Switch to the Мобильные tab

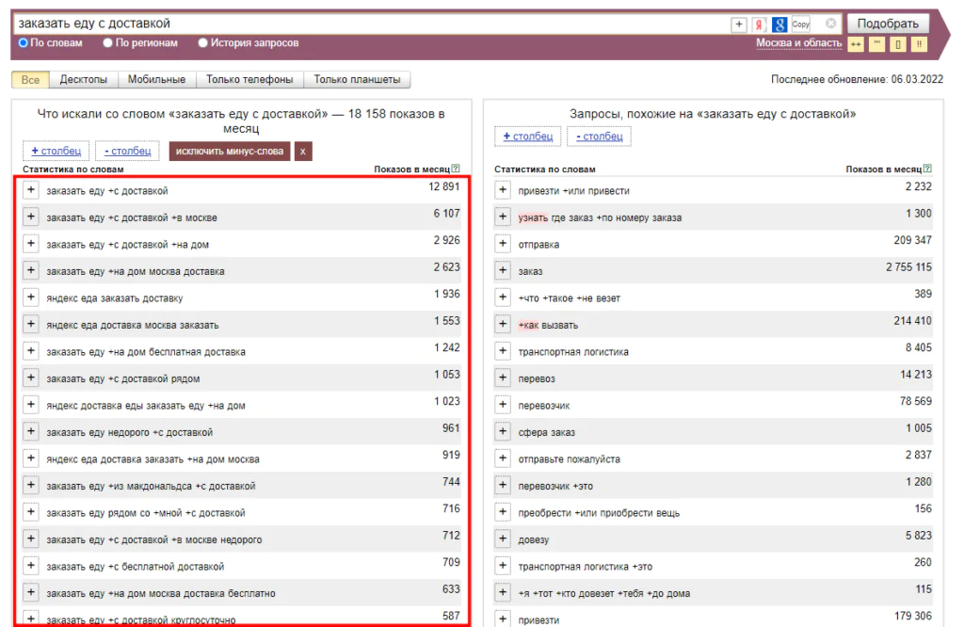(x=157, y=80)
